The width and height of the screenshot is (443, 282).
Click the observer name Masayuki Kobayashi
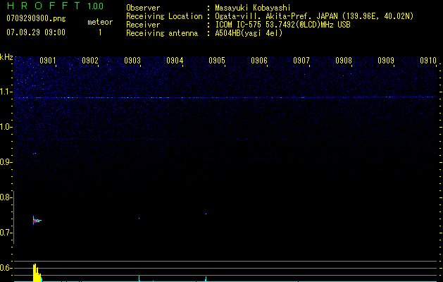[253, 8]
